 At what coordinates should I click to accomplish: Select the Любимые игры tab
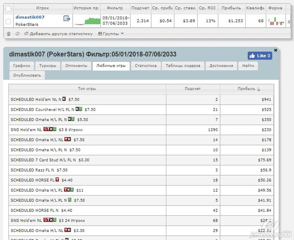click(x=111, y=66)
